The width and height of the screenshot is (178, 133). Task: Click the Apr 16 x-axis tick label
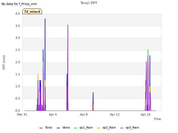pyautogui.click(x=145, y=114)
